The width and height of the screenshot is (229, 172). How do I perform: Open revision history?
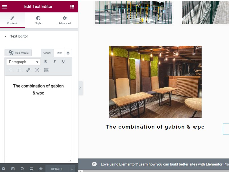tap(22, 169)
